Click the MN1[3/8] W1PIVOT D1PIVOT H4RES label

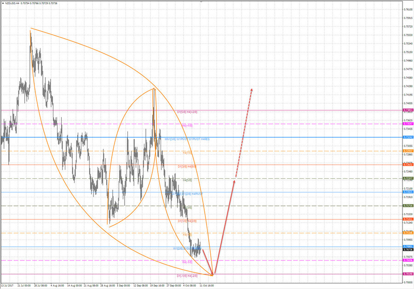pos(187,139)
